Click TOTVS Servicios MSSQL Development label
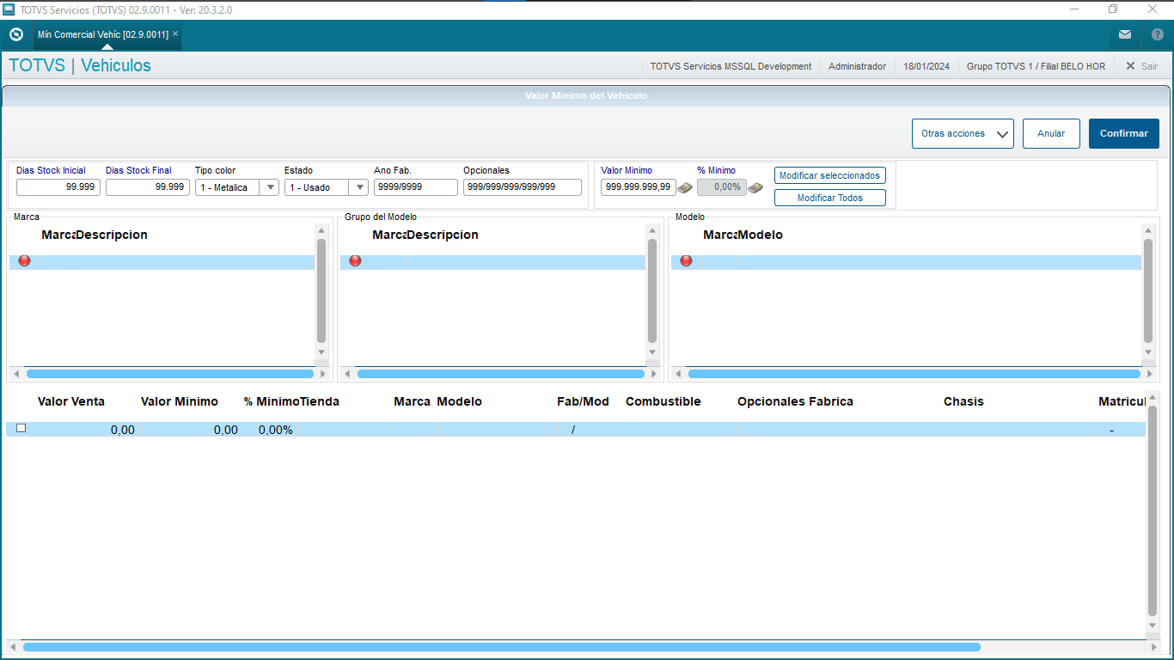The image size is (1174, 660). point(731,66)
